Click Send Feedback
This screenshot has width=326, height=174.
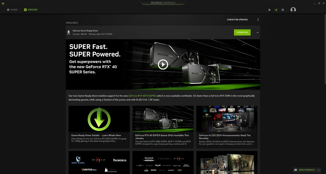point(307,170)
